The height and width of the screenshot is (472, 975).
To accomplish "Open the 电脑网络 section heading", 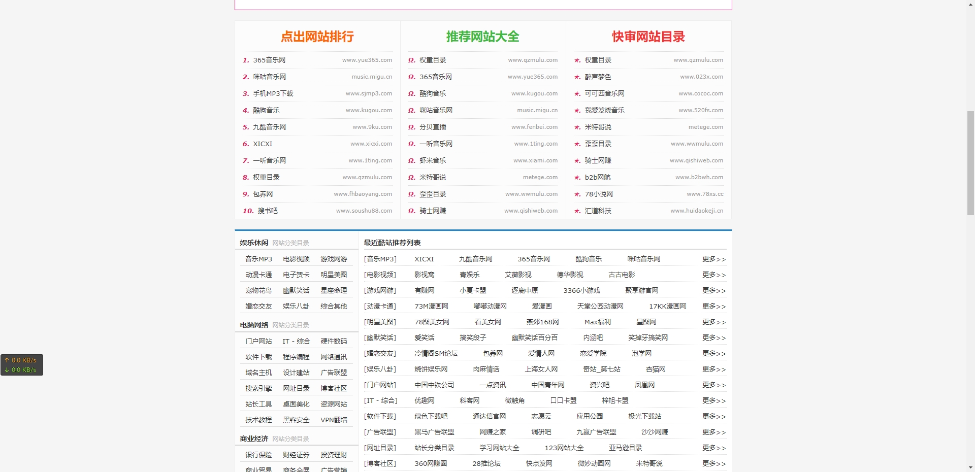I will [x=254, y=325].
